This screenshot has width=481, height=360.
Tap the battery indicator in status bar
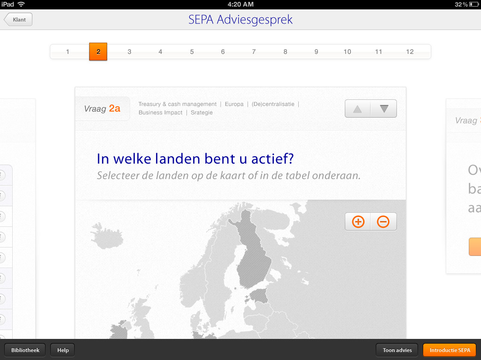pyautogui.click(x=473, y=4)
